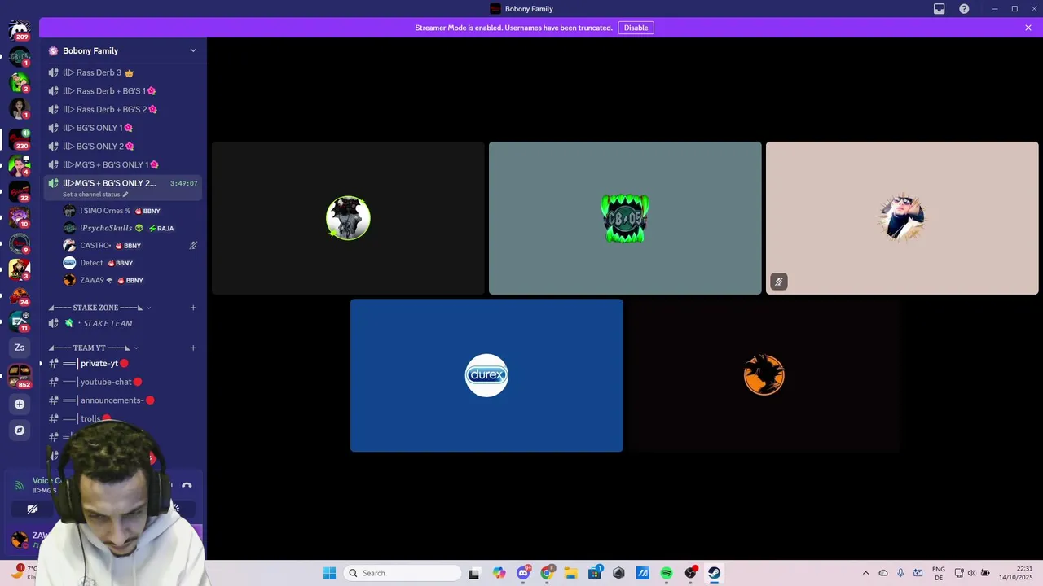Join the BG'S ONLY 2 voice channel
The image size is (1043, 586).
click(122, 146)
